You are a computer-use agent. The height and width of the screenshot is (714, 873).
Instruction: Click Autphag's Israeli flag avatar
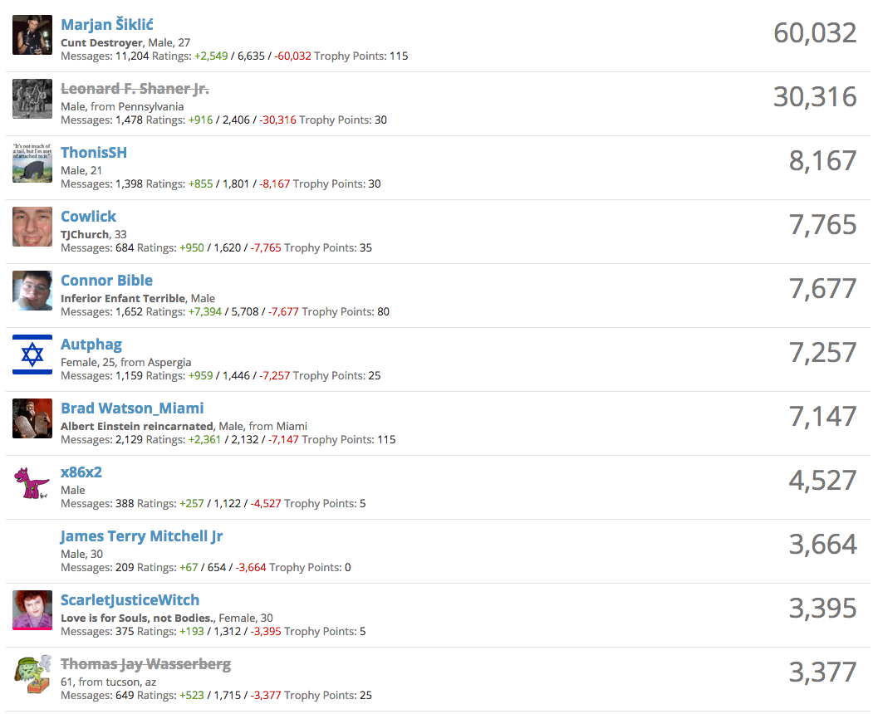click(x=32, y=355)
